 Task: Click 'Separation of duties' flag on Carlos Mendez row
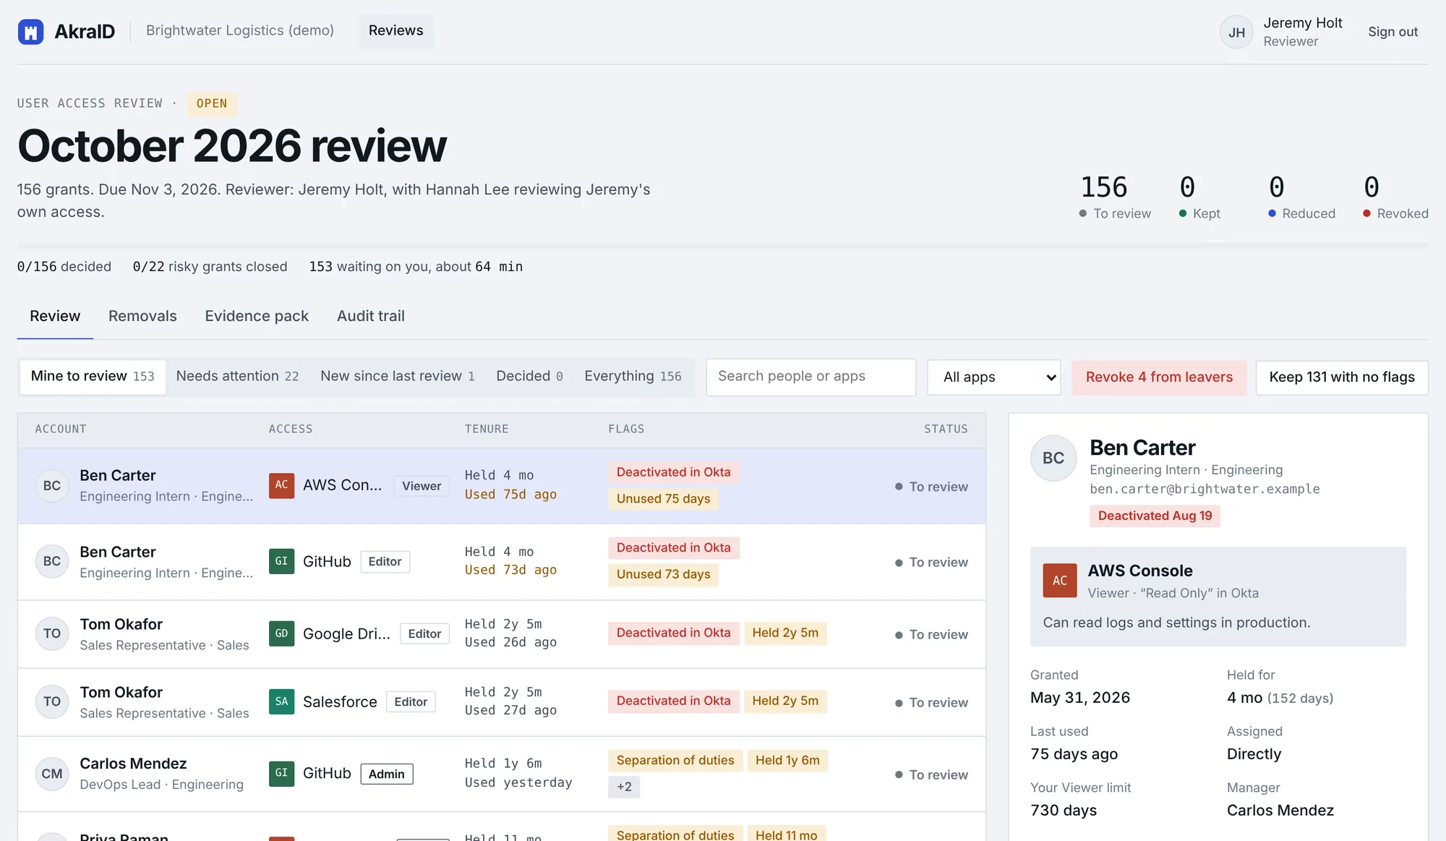coord(675,761)
